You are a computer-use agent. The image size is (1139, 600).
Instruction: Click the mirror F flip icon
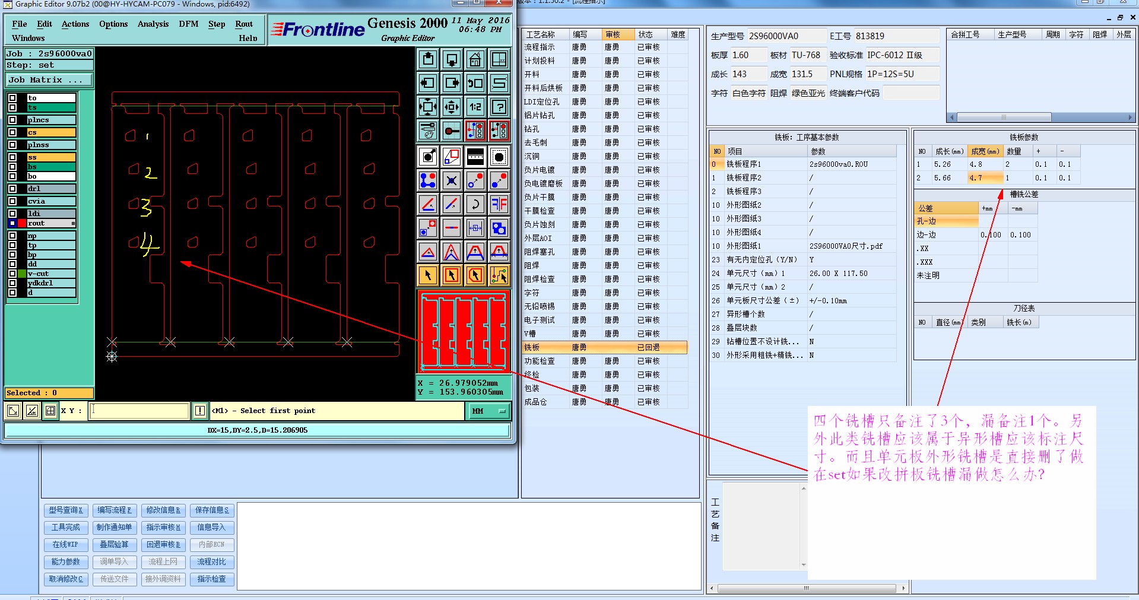coord(499,204)
